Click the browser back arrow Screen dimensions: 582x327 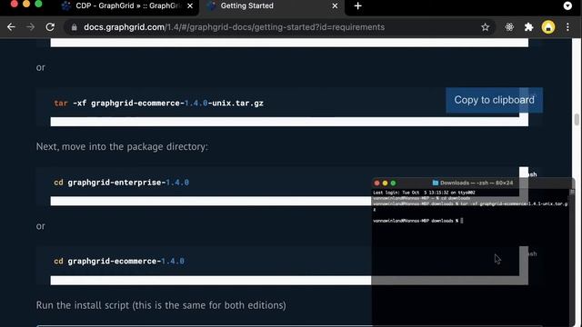pos(11,27)
